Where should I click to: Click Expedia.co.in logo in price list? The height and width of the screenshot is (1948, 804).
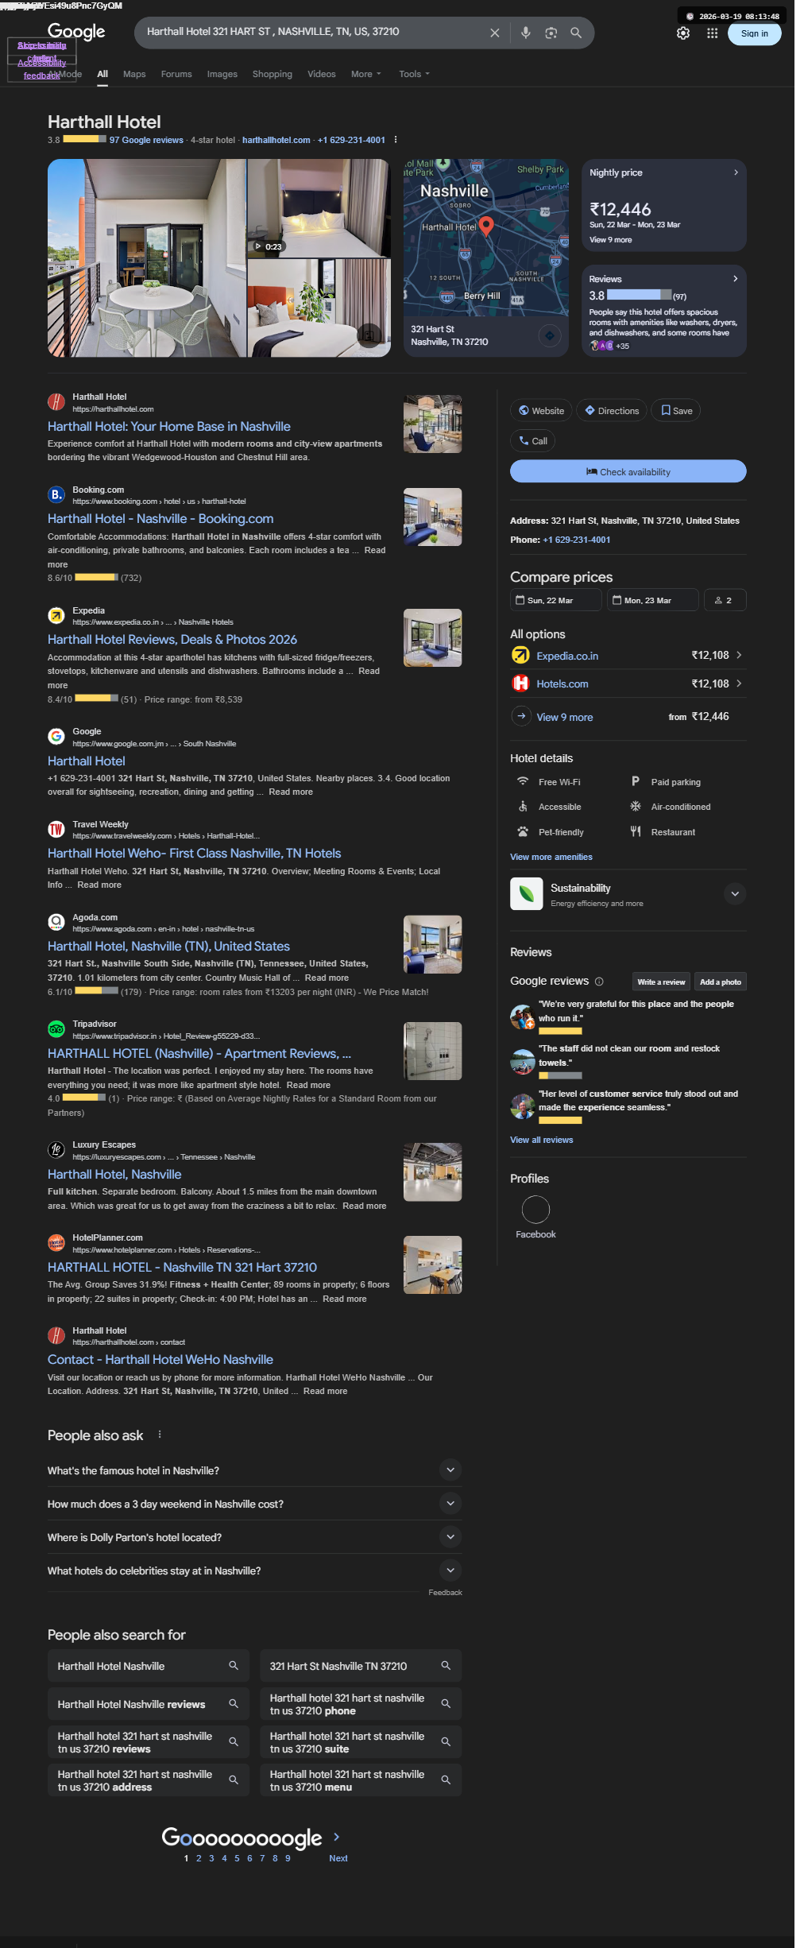point(520,656)
